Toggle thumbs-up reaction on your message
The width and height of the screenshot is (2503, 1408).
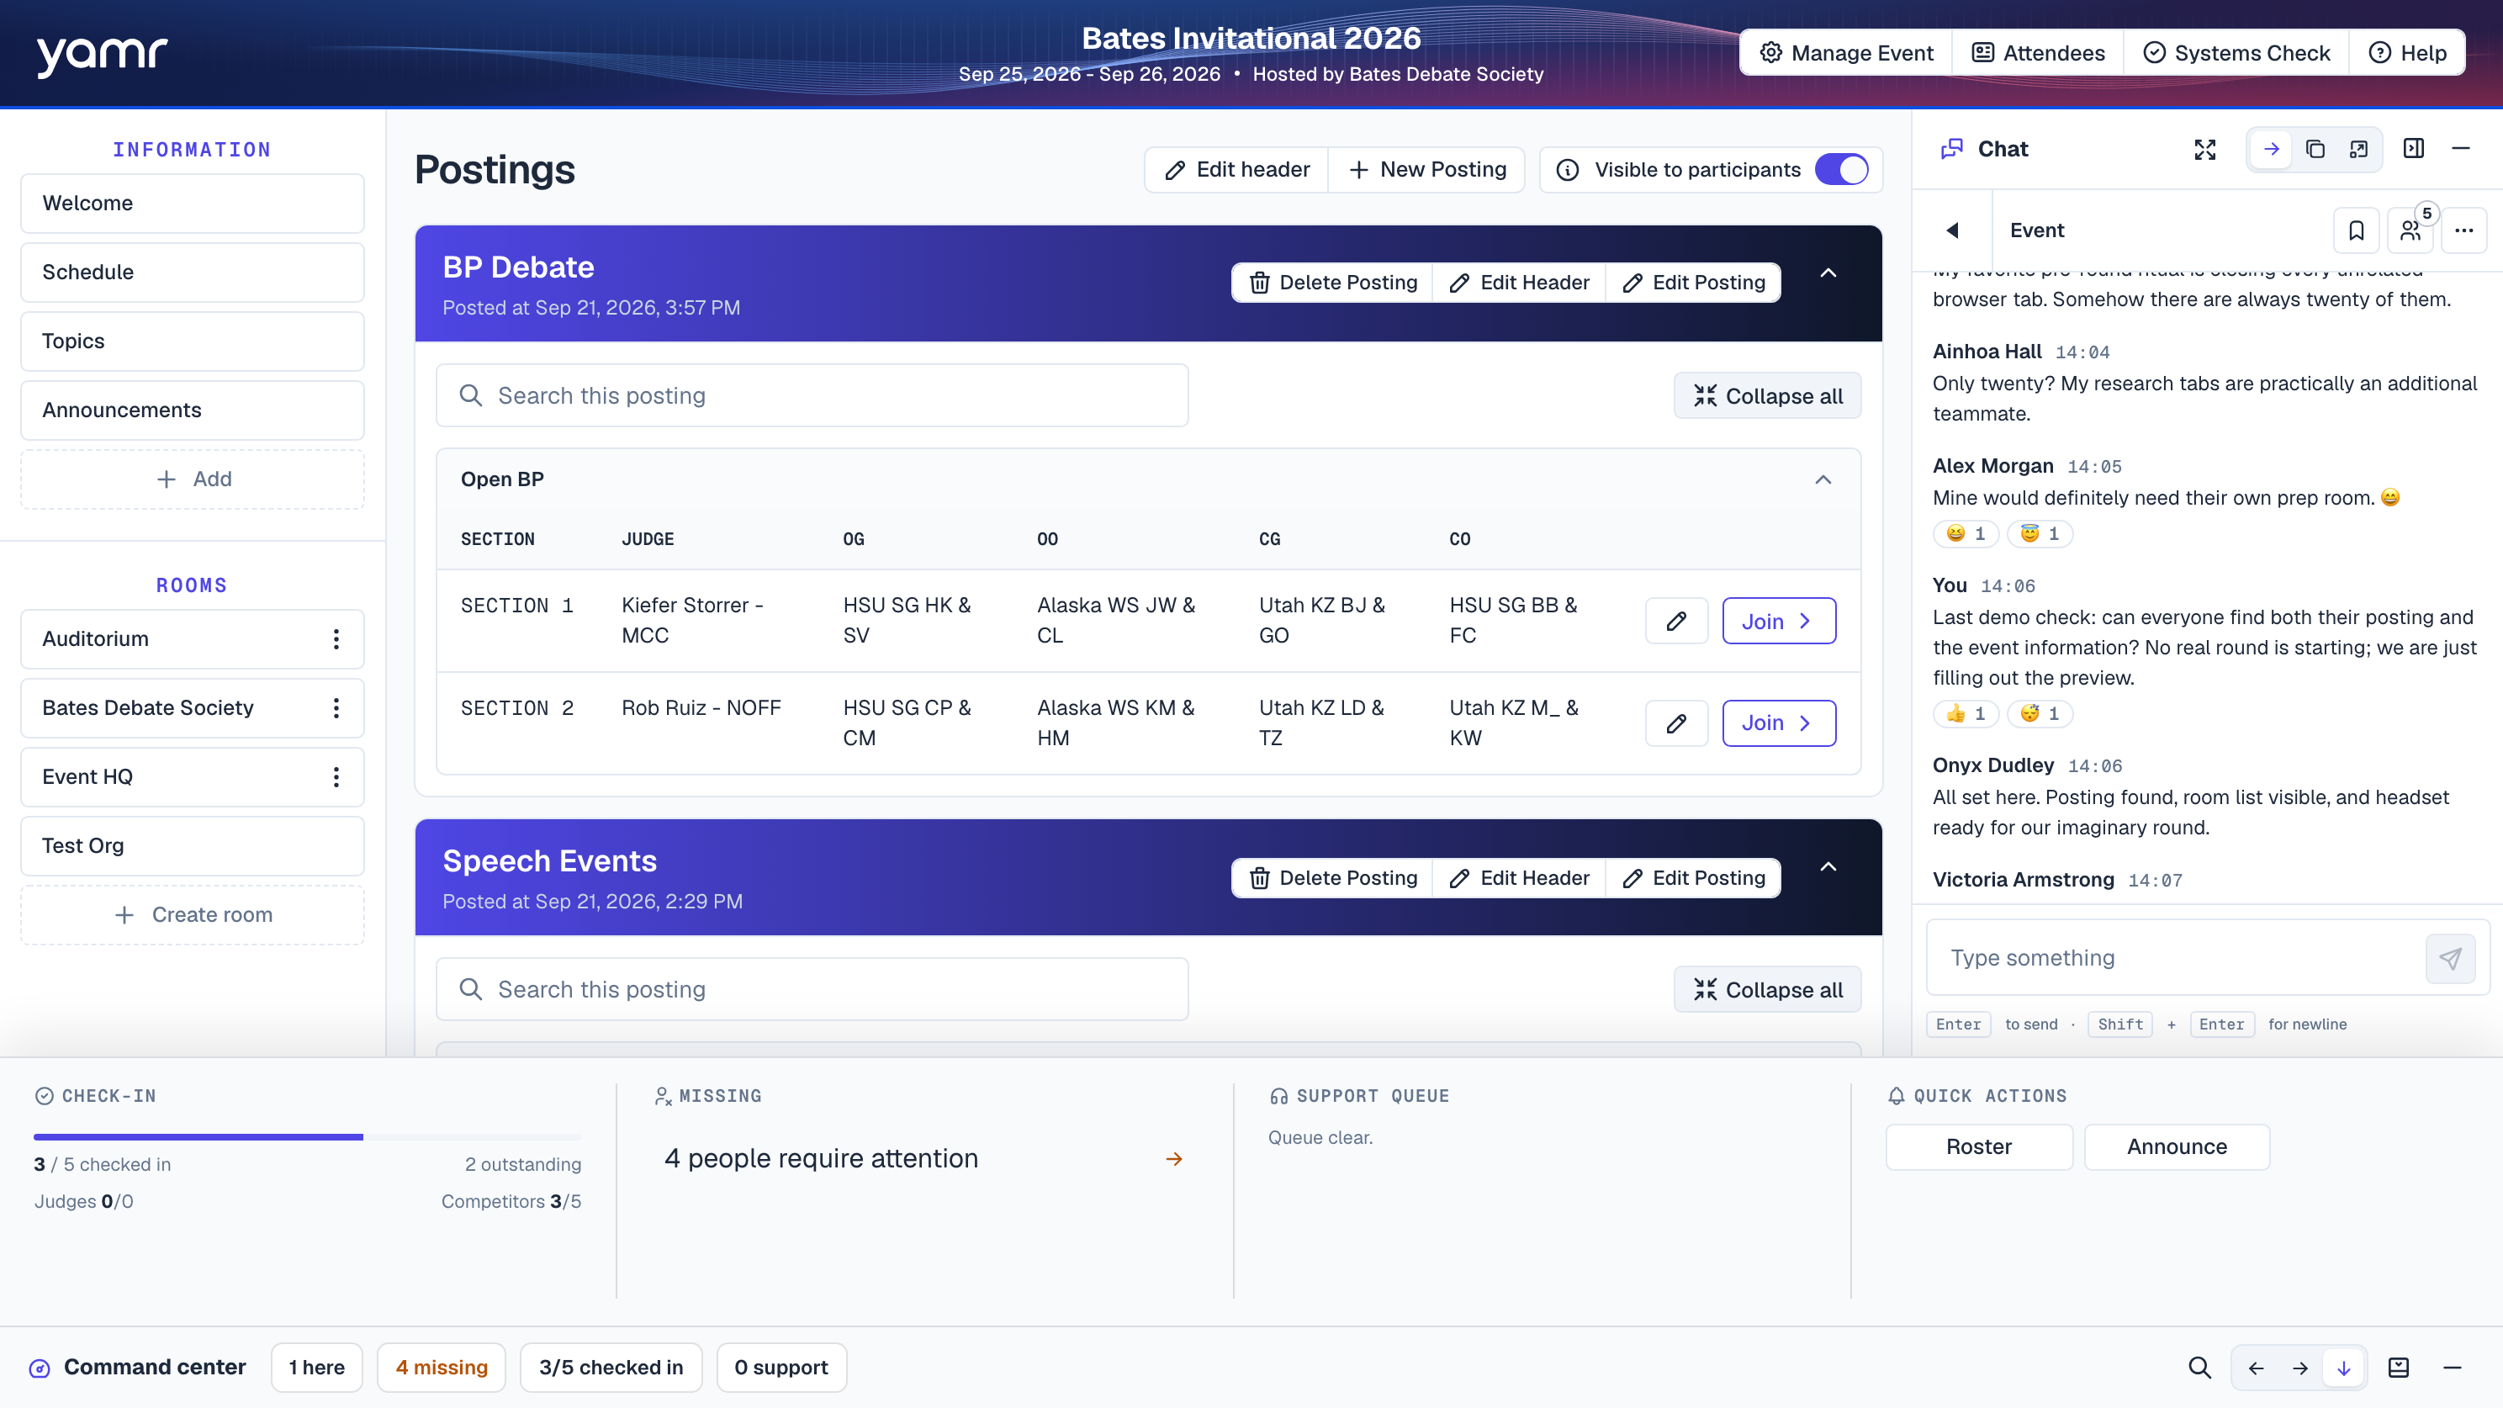1966,714
